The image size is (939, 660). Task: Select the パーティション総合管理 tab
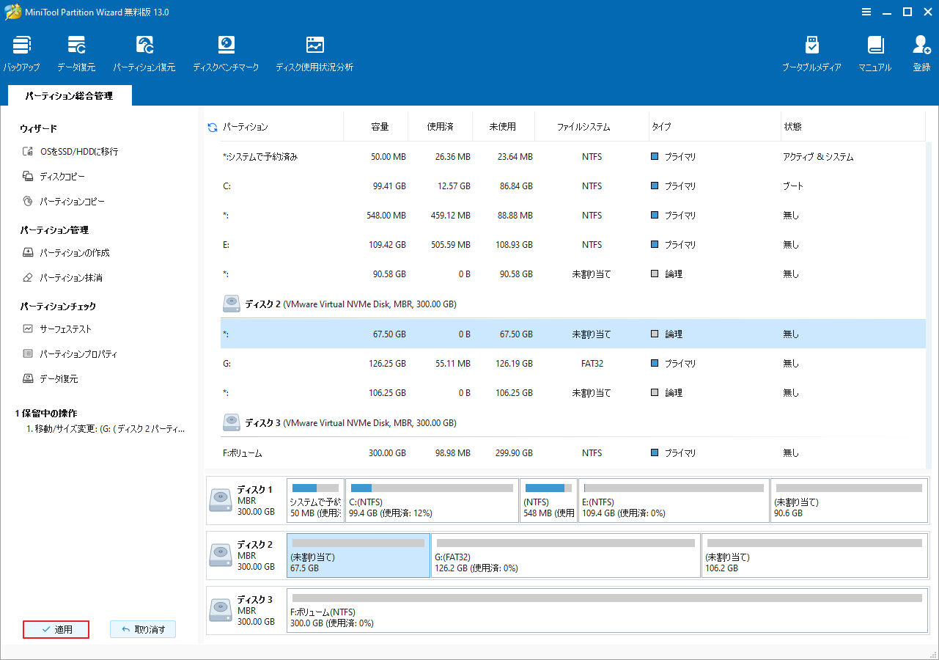(70, 95)
